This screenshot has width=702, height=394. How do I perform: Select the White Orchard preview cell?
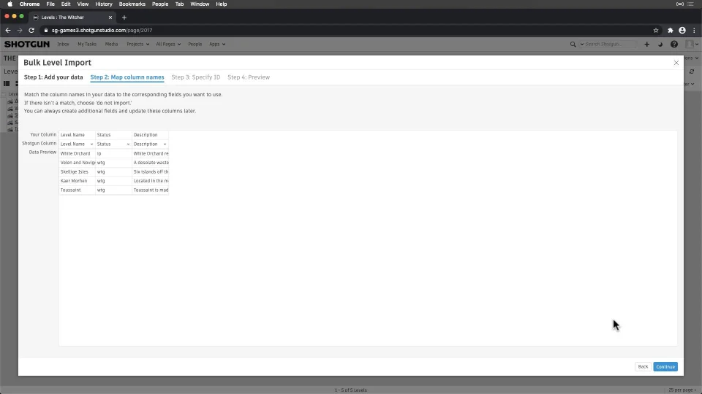tap(77, 153)
